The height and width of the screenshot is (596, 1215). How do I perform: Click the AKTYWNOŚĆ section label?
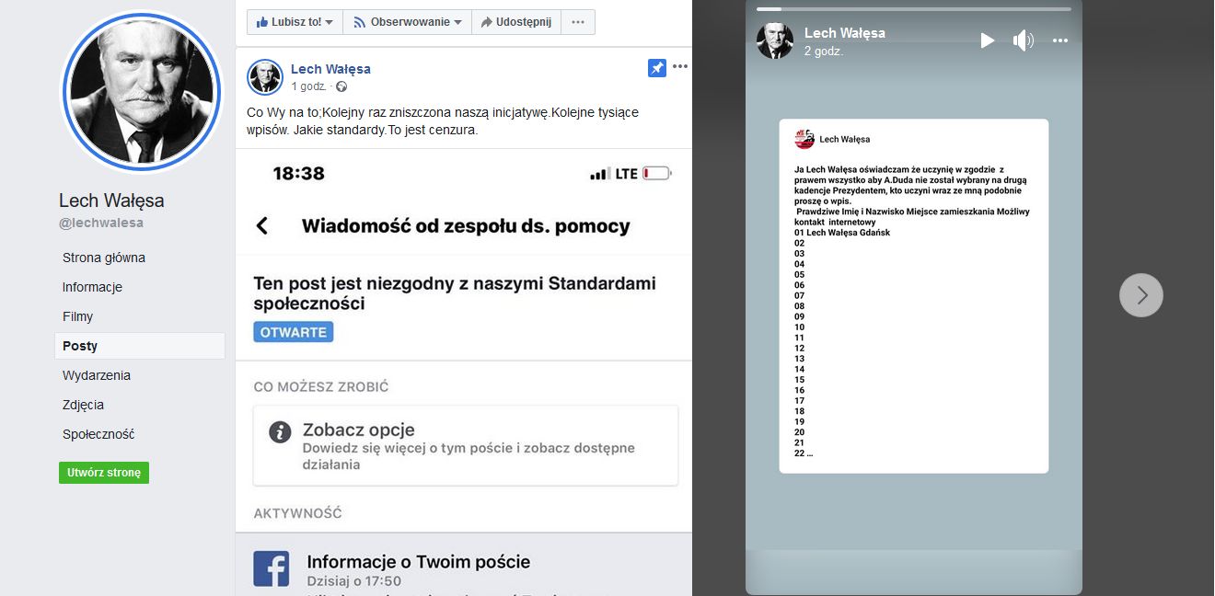pyautogui.click(x=297, y=513)
